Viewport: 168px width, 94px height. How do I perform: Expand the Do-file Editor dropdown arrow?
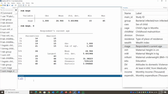click(x=17, y=5)
